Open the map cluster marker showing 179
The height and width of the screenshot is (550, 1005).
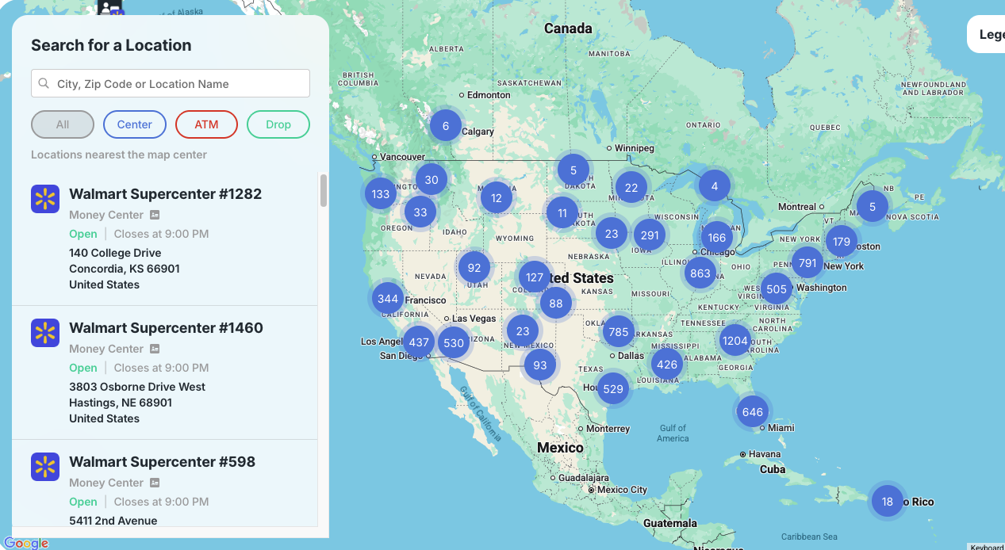(x=842, y=241)
